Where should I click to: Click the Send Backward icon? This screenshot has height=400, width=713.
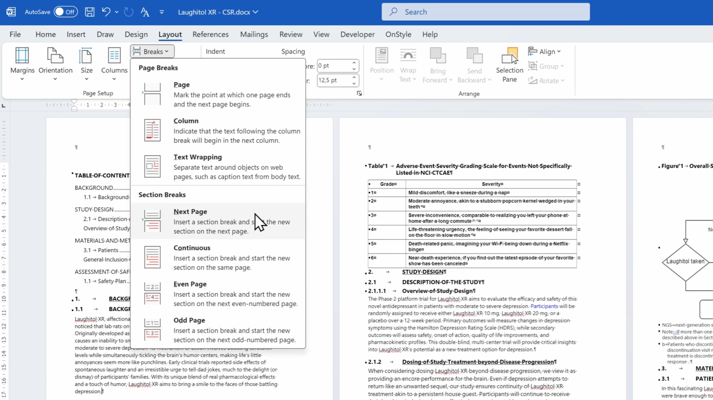(474, 55)
